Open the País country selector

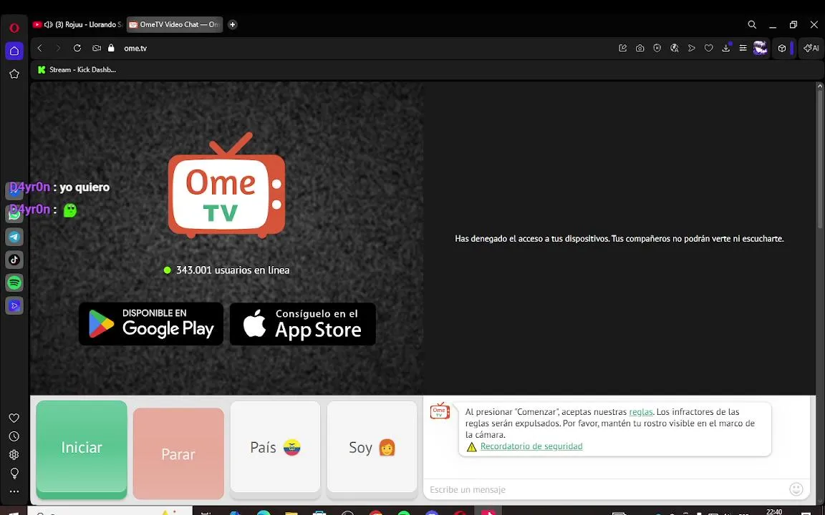coord(275,447)
